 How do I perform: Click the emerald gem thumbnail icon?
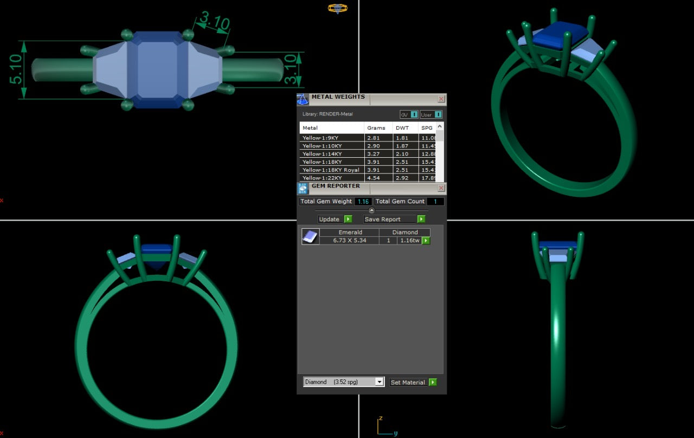[x=310, y=236]
